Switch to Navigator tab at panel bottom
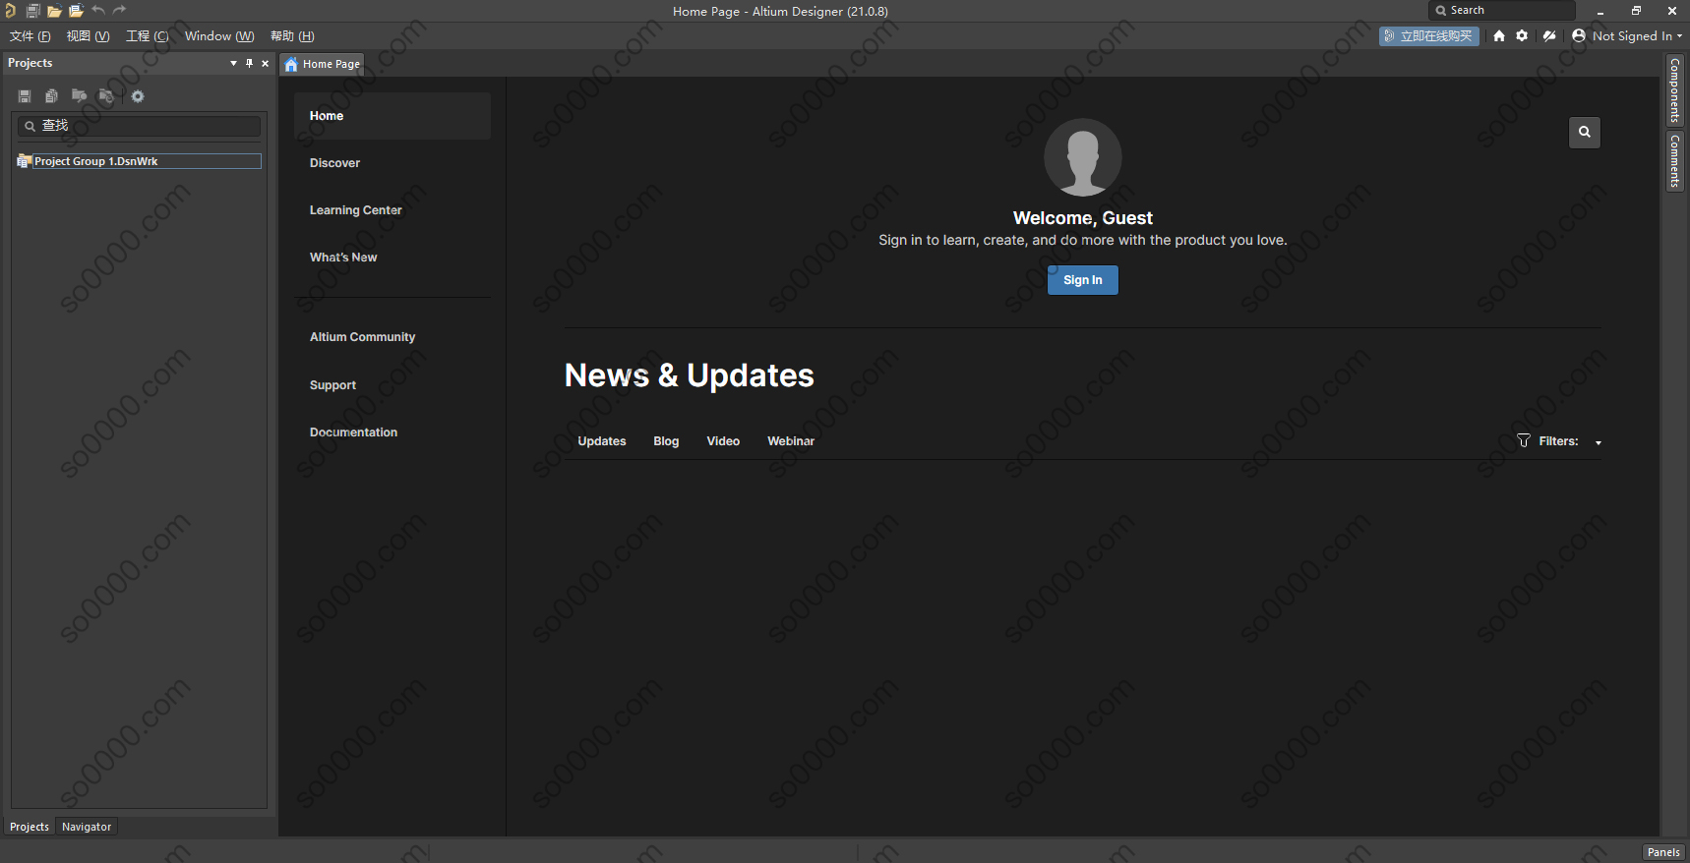This screenshot has height=863, width=1690. [87, 827]
